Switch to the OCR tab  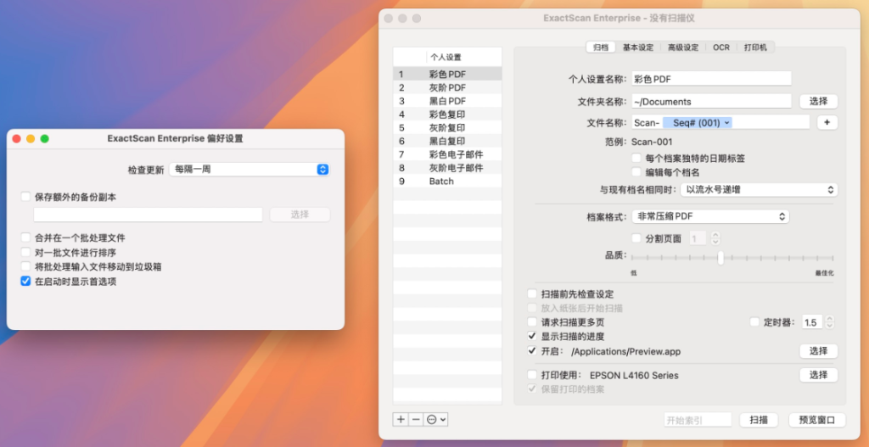[x=720, y=47]
